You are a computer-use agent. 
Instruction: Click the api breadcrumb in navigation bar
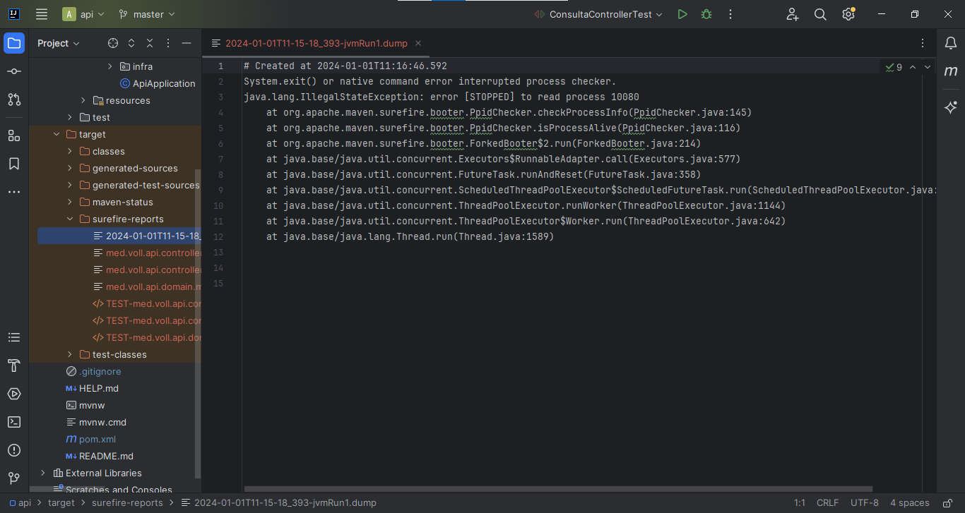pyautogui.click(x=19, y=503)
